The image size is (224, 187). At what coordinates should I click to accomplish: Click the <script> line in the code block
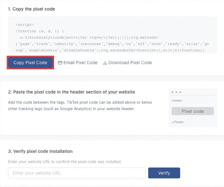pyautogui.click(x=25, y=25)
